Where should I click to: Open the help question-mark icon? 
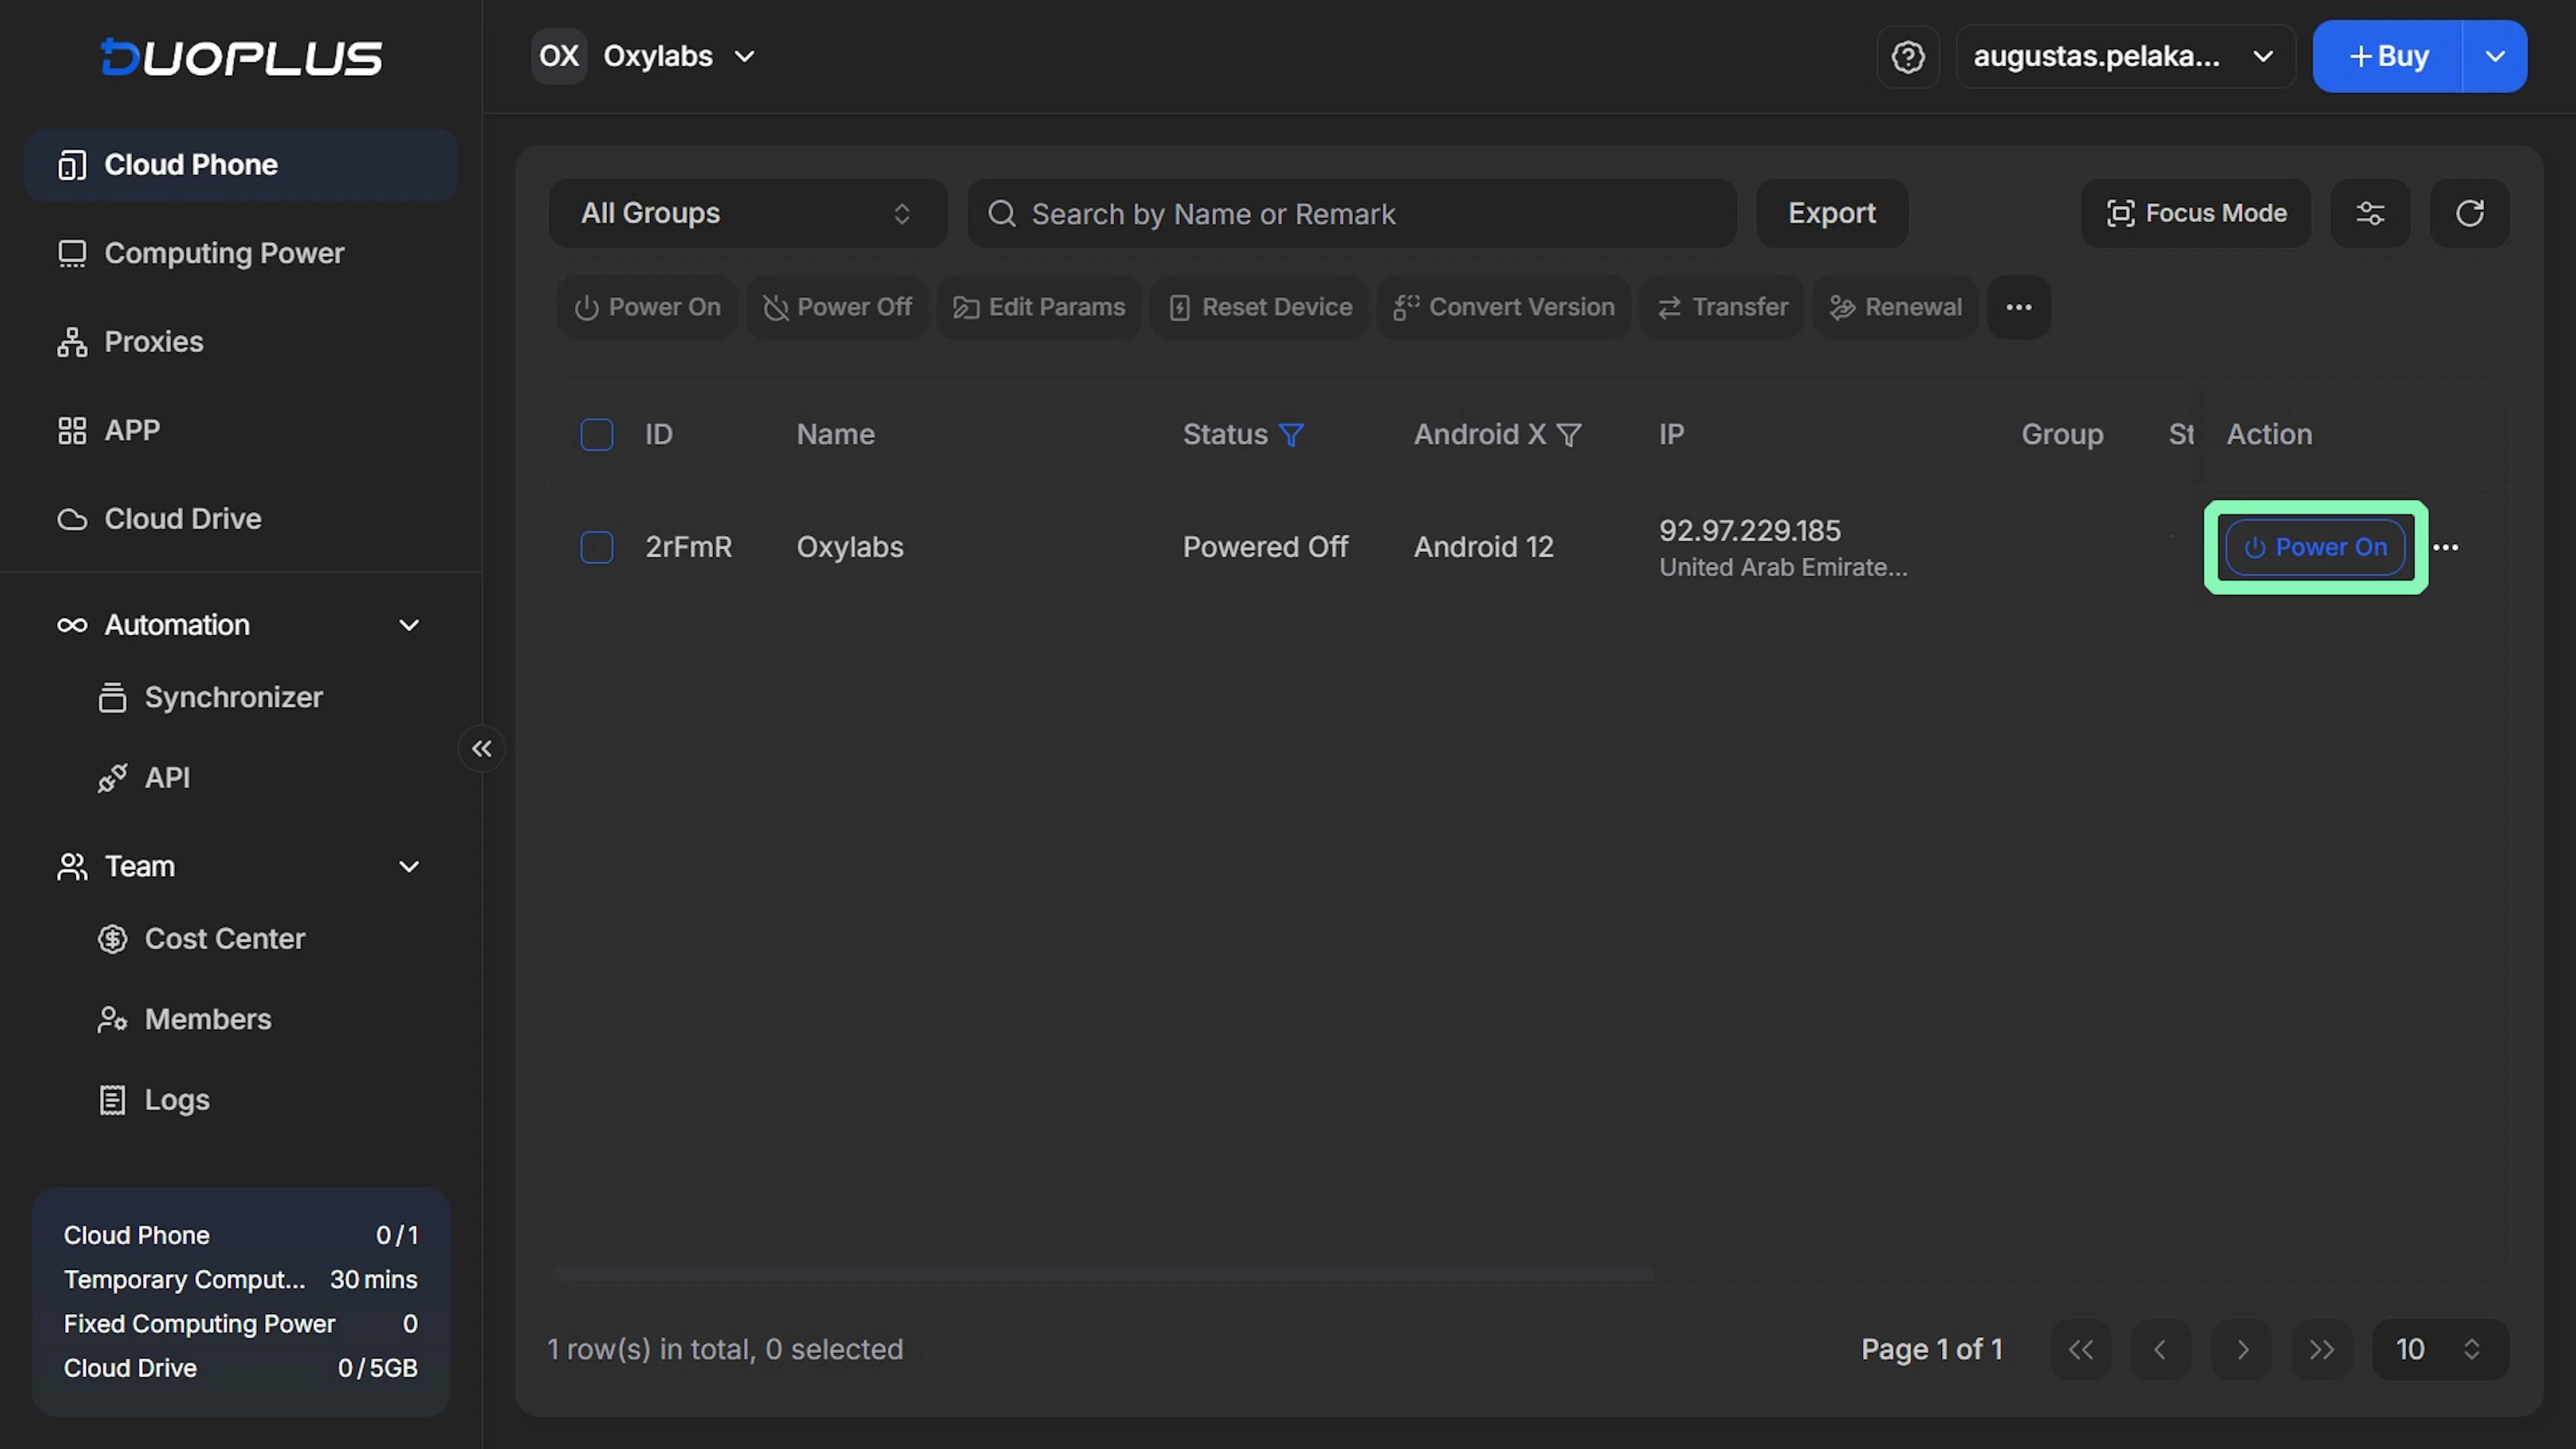(1908, 57)
